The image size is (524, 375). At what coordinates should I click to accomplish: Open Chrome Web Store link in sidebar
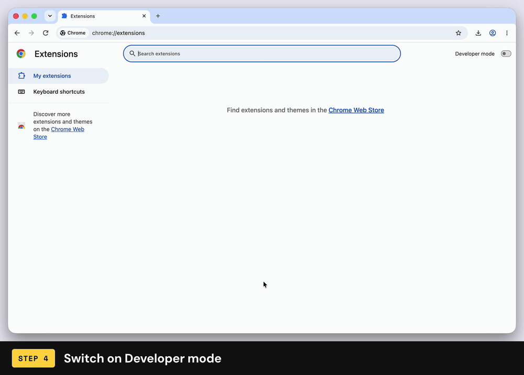tap(59, 133)
